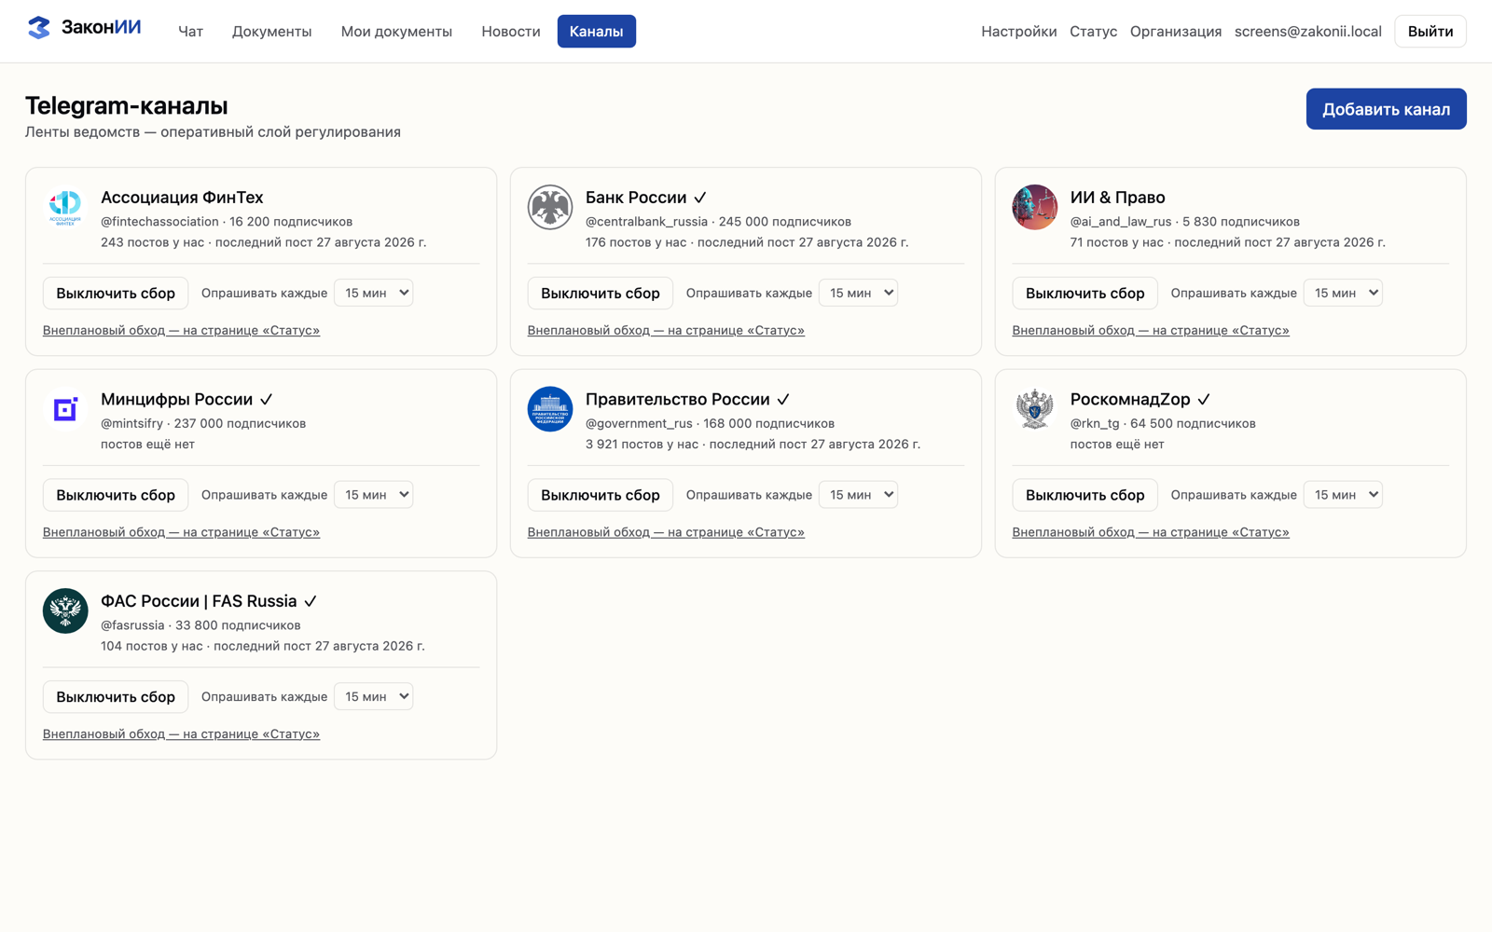Screen dimensions: 1492x932
Task: Turn off collection for Правительство России
Action: [x=601, y=495]
